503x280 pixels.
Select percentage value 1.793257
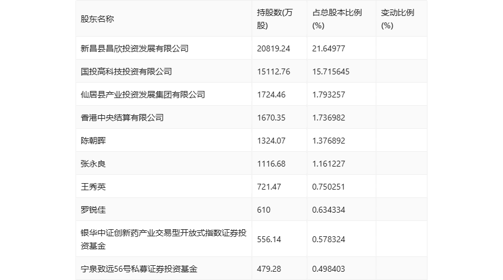pyautogui.click(x=328, y=95)
